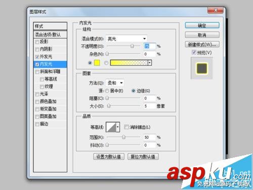Screen dimensions: 253x190
Task: Enable the 内阴影 style checkbox
Action: point(37,49)
